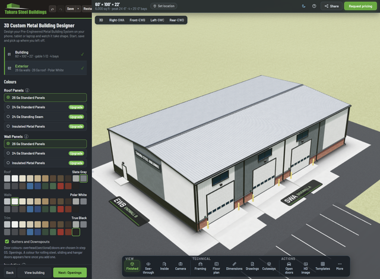Switch to Right-SWA view tab
380x279 pixels.
click(116, 20)
